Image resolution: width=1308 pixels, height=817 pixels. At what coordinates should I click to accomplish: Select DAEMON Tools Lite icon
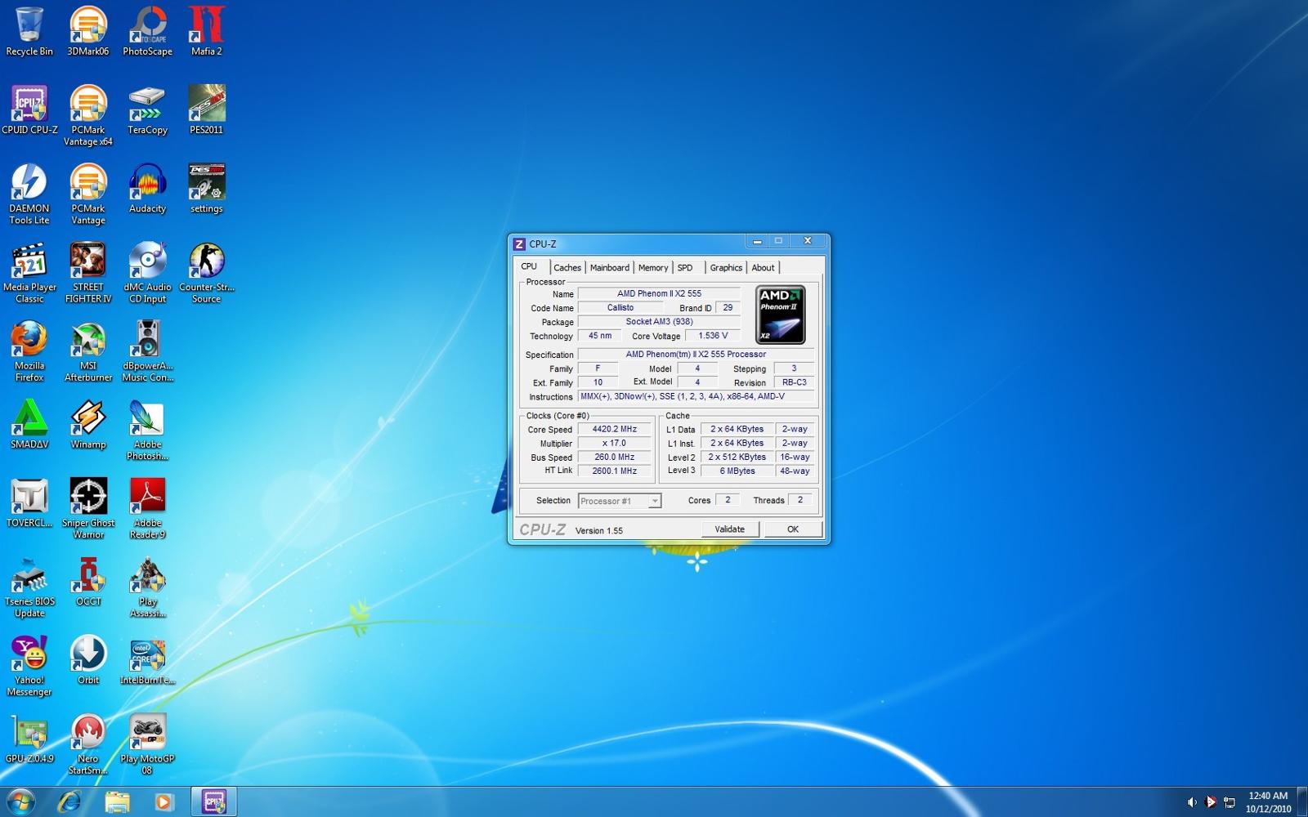(29, 194)
